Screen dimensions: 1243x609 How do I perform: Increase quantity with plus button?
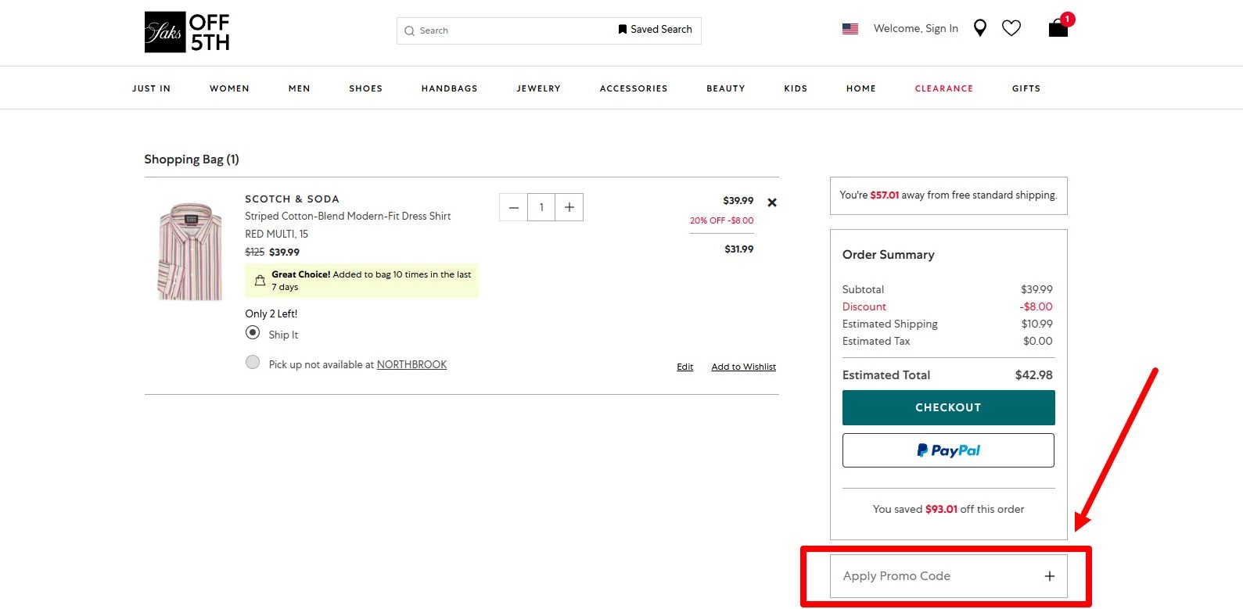(569, 207)
